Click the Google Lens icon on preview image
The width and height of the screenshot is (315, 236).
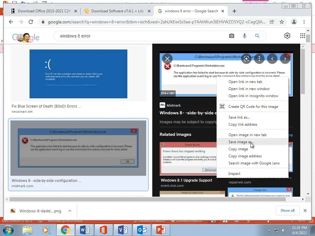tap(246, 59)
